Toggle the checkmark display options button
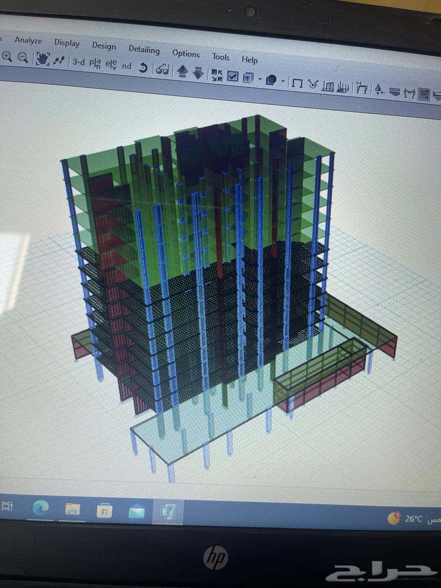Screen dimensions: 441x588 click(232, 75)
